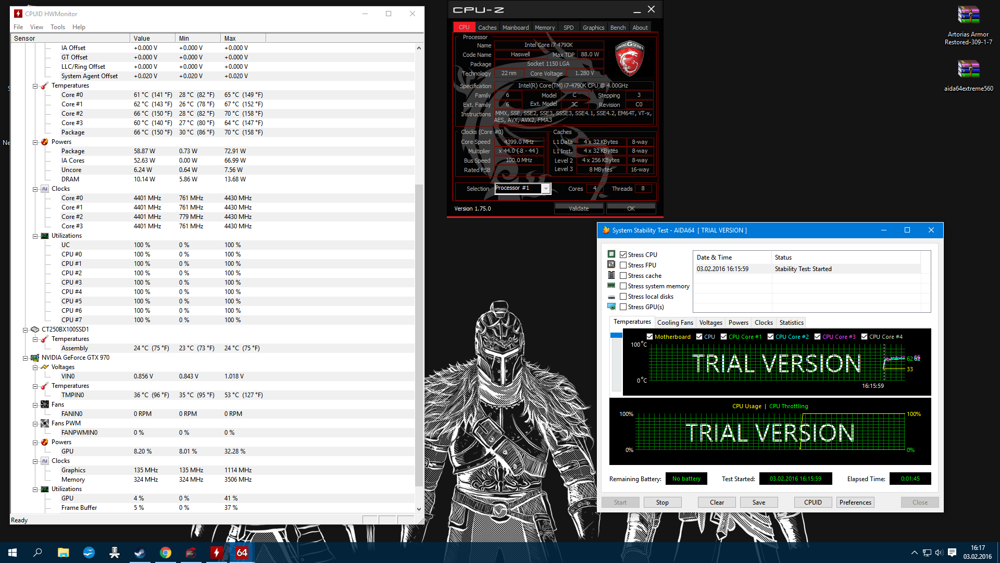Open AIDA64 from the taskbar

pos(242,553)
